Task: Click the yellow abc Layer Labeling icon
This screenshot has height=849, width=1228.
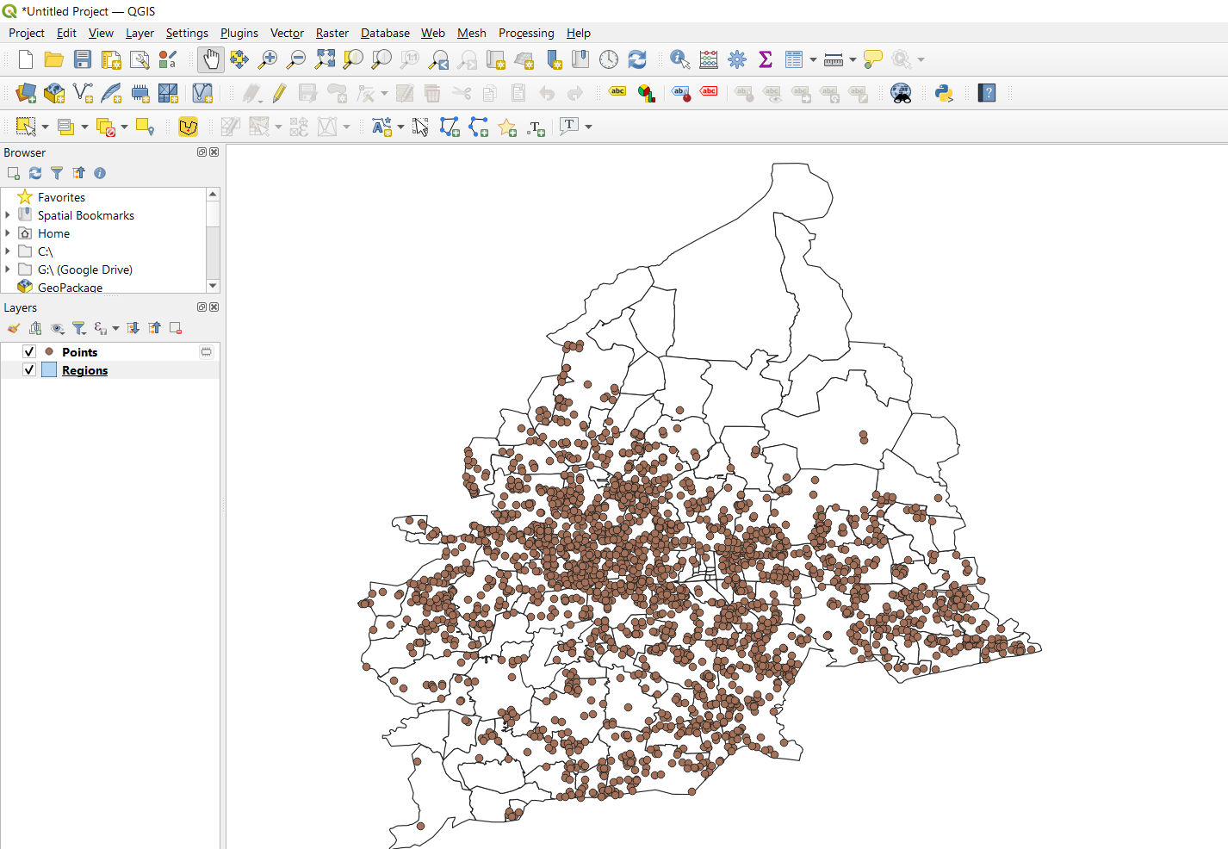Action: click(617, 91)
